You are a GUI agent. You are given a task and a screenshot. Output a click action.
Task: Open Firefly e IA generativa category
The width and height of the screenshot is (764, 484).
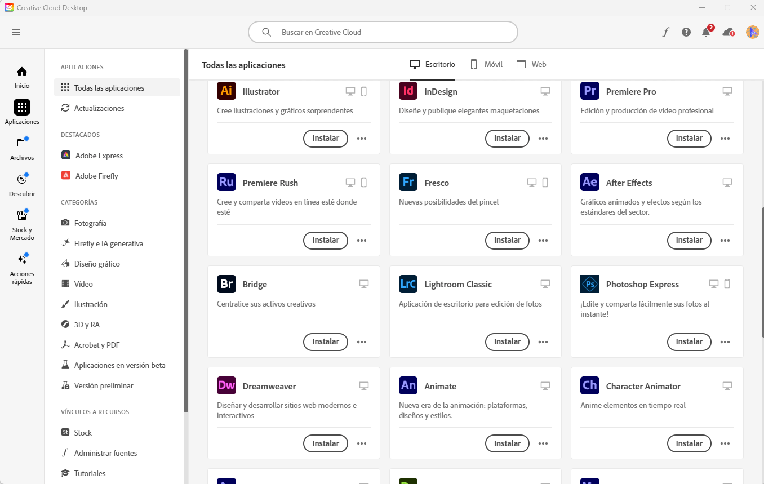point(117,243)
